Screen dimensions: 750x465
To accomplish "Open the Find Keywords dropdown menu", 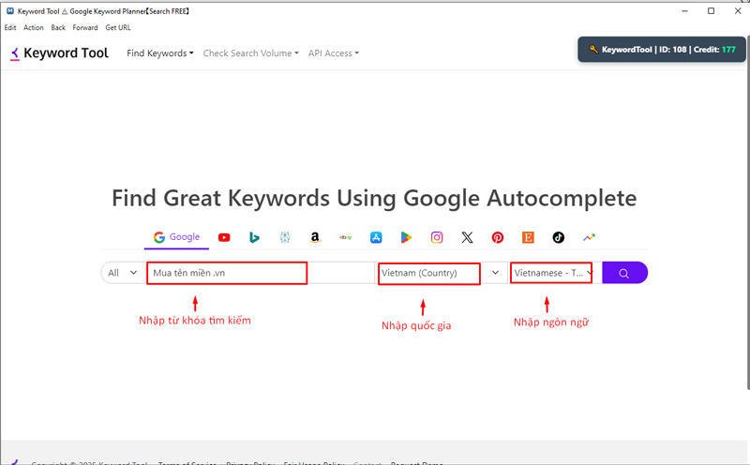I will tap(160, 53).
